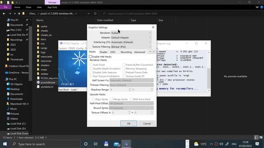Open the cheats_ws folder
Image resolution: width=264 pixels, height=148 pixels.
tap(46, 35)
